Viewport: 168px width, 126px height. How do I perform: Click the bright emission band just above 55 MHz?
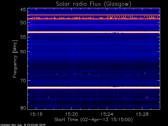(x=94, y=32)
